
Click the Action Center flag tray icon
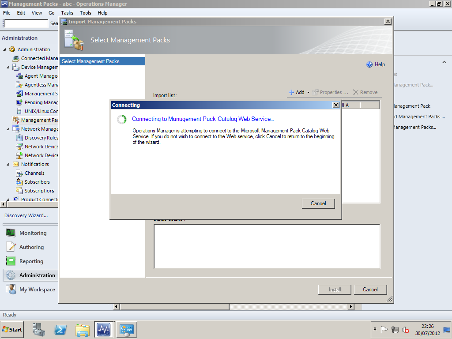click(384, 329)
